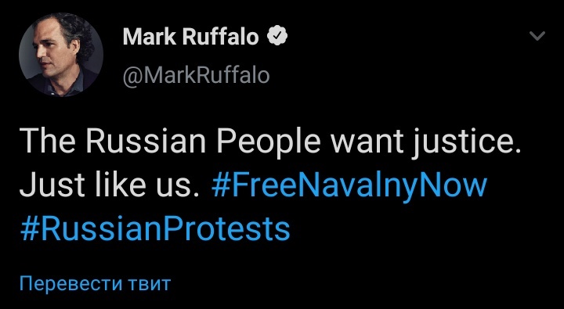
Task: Open the #FreeNavalnyNow hashtag
Action: coord(349,186)
